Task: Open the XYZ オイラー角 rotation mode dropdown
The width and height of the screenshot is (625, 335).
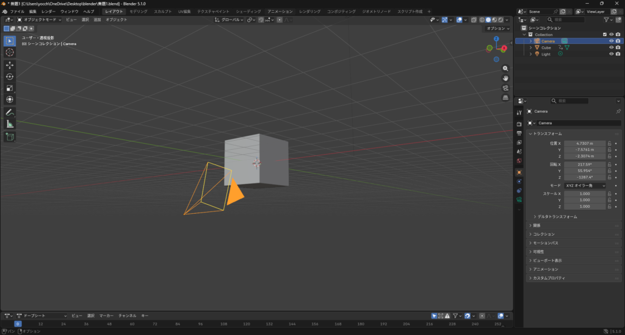Action: click(x=585, y=185)
